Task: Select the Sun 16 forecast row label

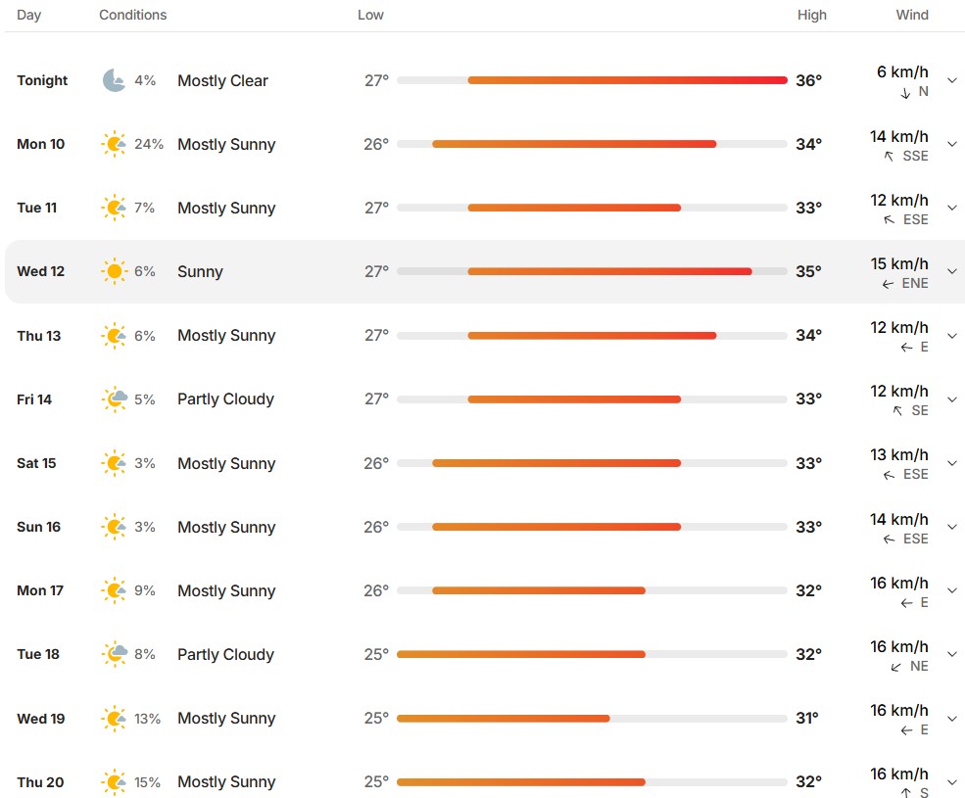Action: [x=39, y=527]
